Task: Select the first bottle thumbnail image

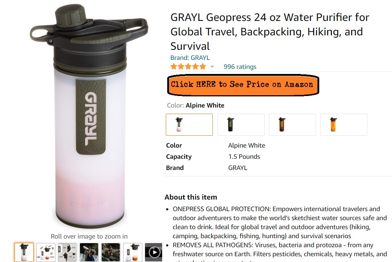Action: (24, 252)
